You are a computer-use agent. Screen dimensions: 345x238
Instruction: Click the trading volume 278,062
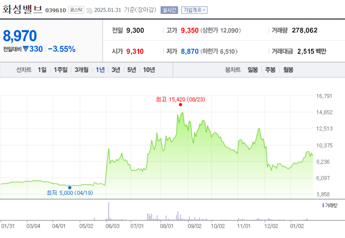[305, 30]
